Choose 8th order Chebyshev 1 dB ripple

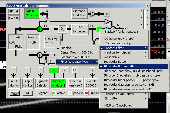134,75
